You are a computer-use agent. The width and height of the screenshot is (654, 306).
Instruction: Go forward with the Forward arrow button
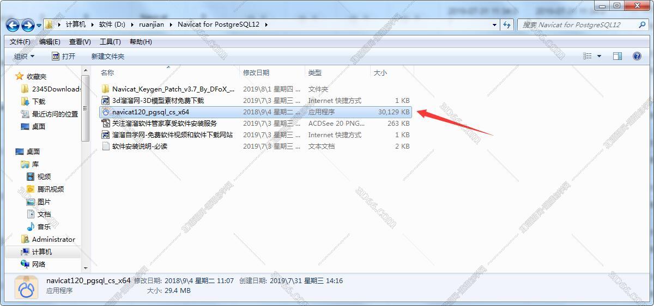[27, 25]
